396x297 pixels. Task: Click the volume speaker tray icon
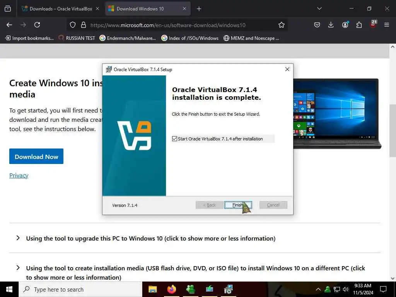(346, 289)
